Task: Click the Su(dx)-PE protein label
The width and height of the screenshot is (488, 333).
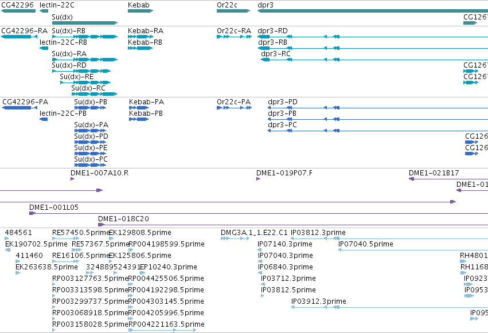Action: coord(91,148)
